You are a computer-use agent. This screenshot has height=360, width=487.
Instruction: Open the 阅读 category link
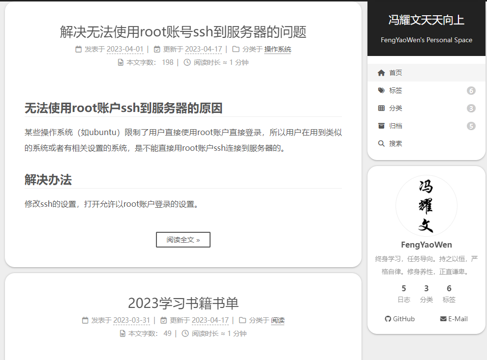coord(277,320)
